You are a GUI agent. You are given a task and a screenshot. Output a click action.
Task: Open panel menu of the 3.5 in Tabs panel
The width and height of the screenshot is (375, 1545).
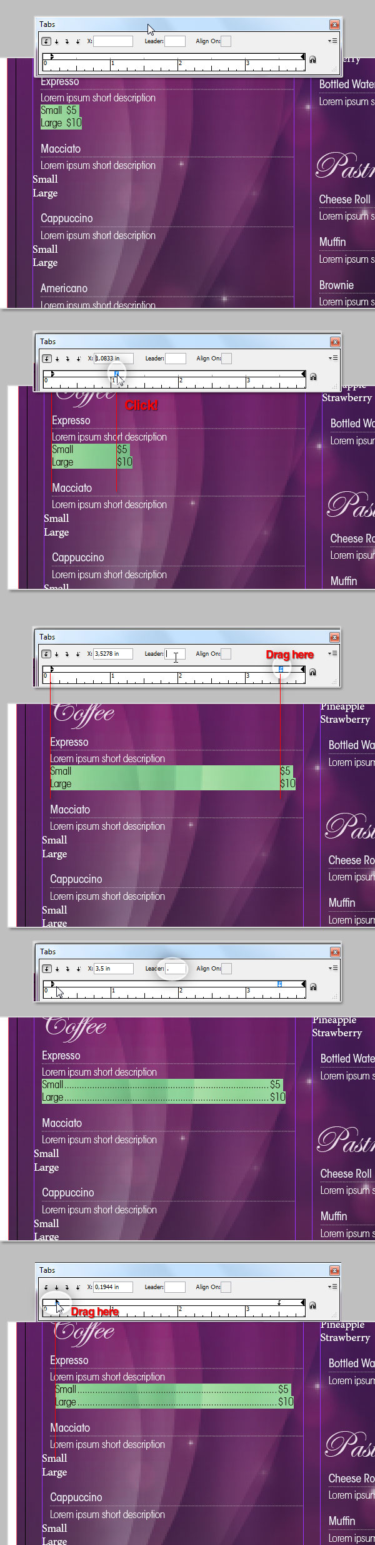pos(334,968)
